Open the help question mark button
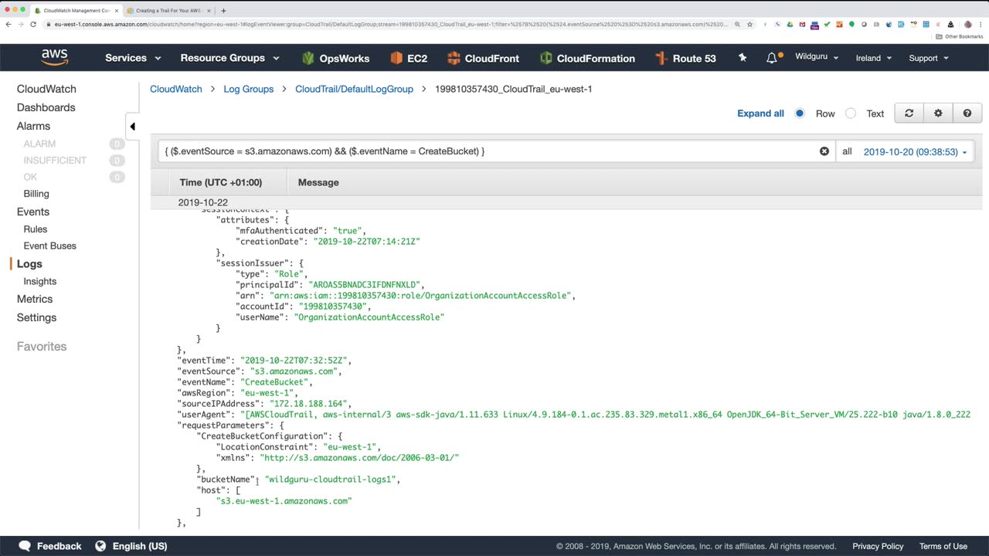989x556 pixels. [x=967, y=114]
